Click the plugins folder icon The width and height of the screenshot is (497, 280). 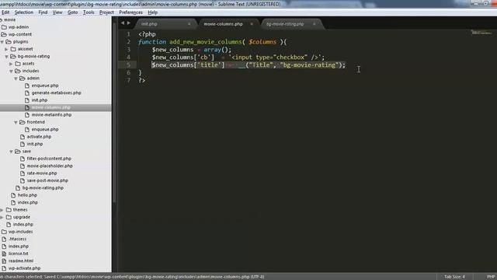click(9, 41)
